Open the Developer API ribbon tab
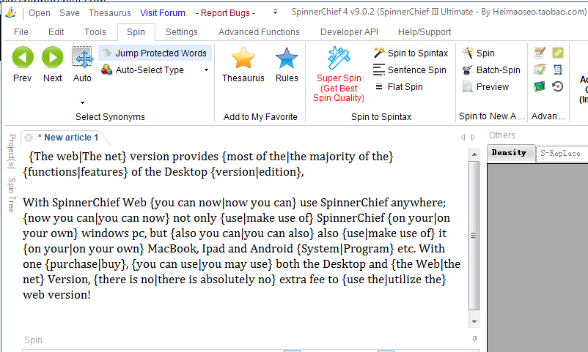The width and height of the screenshot is (588, 352). click(x=349, y=32)
